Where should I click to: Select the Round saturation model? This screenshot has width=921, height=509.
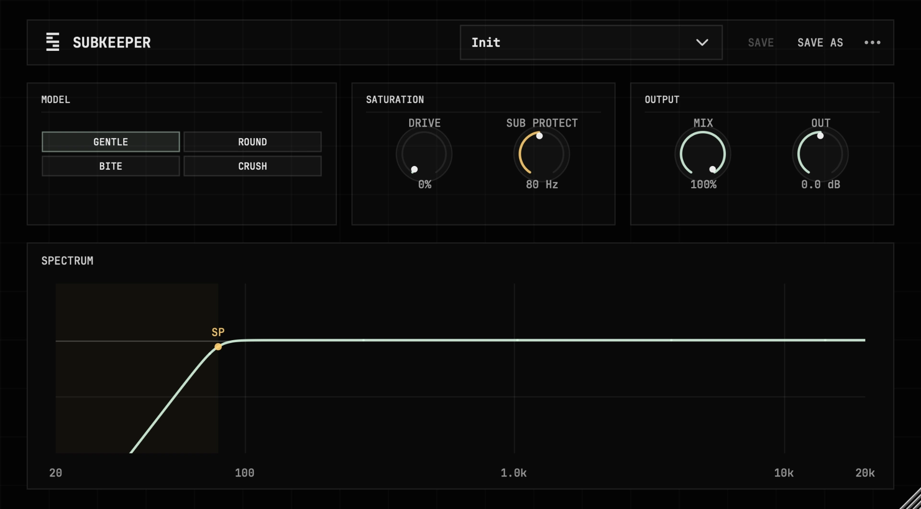click(252, 142)
